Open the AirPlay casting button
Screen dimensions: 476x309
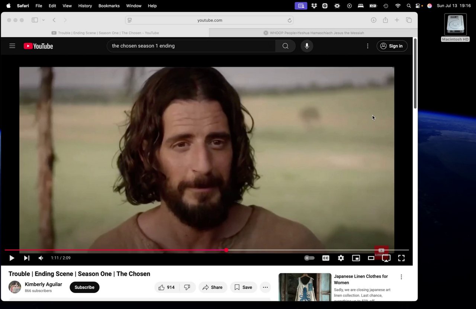pyautogui.click(x=386, y=258)
